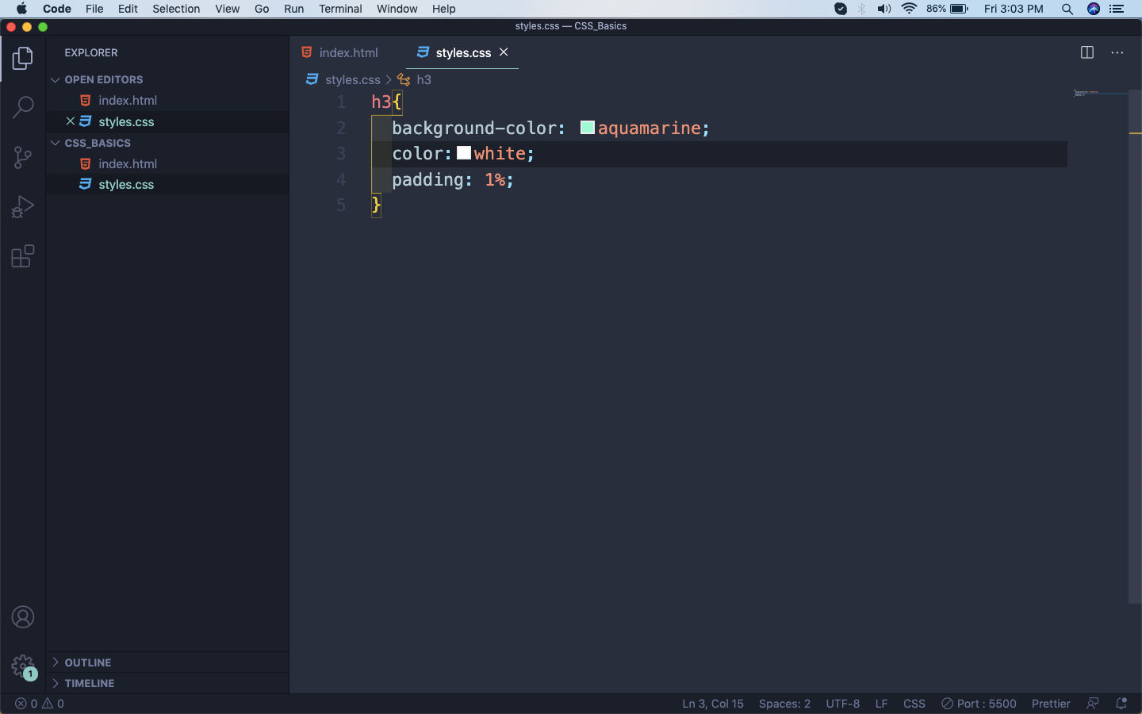Open the View menu

click(x=227, y=9)
